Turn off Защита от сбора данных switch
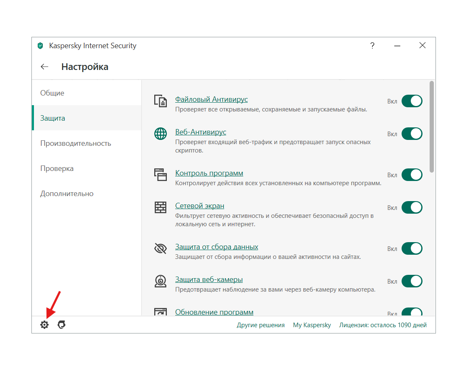This screenshot has width=464, height=367. pyautogui.click(x=412, y=248)
